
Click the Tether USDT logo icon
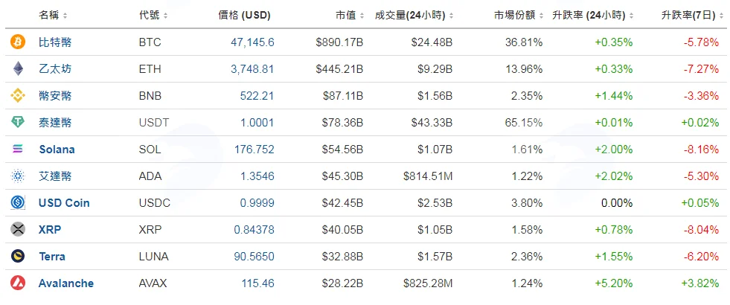[18, 123]
